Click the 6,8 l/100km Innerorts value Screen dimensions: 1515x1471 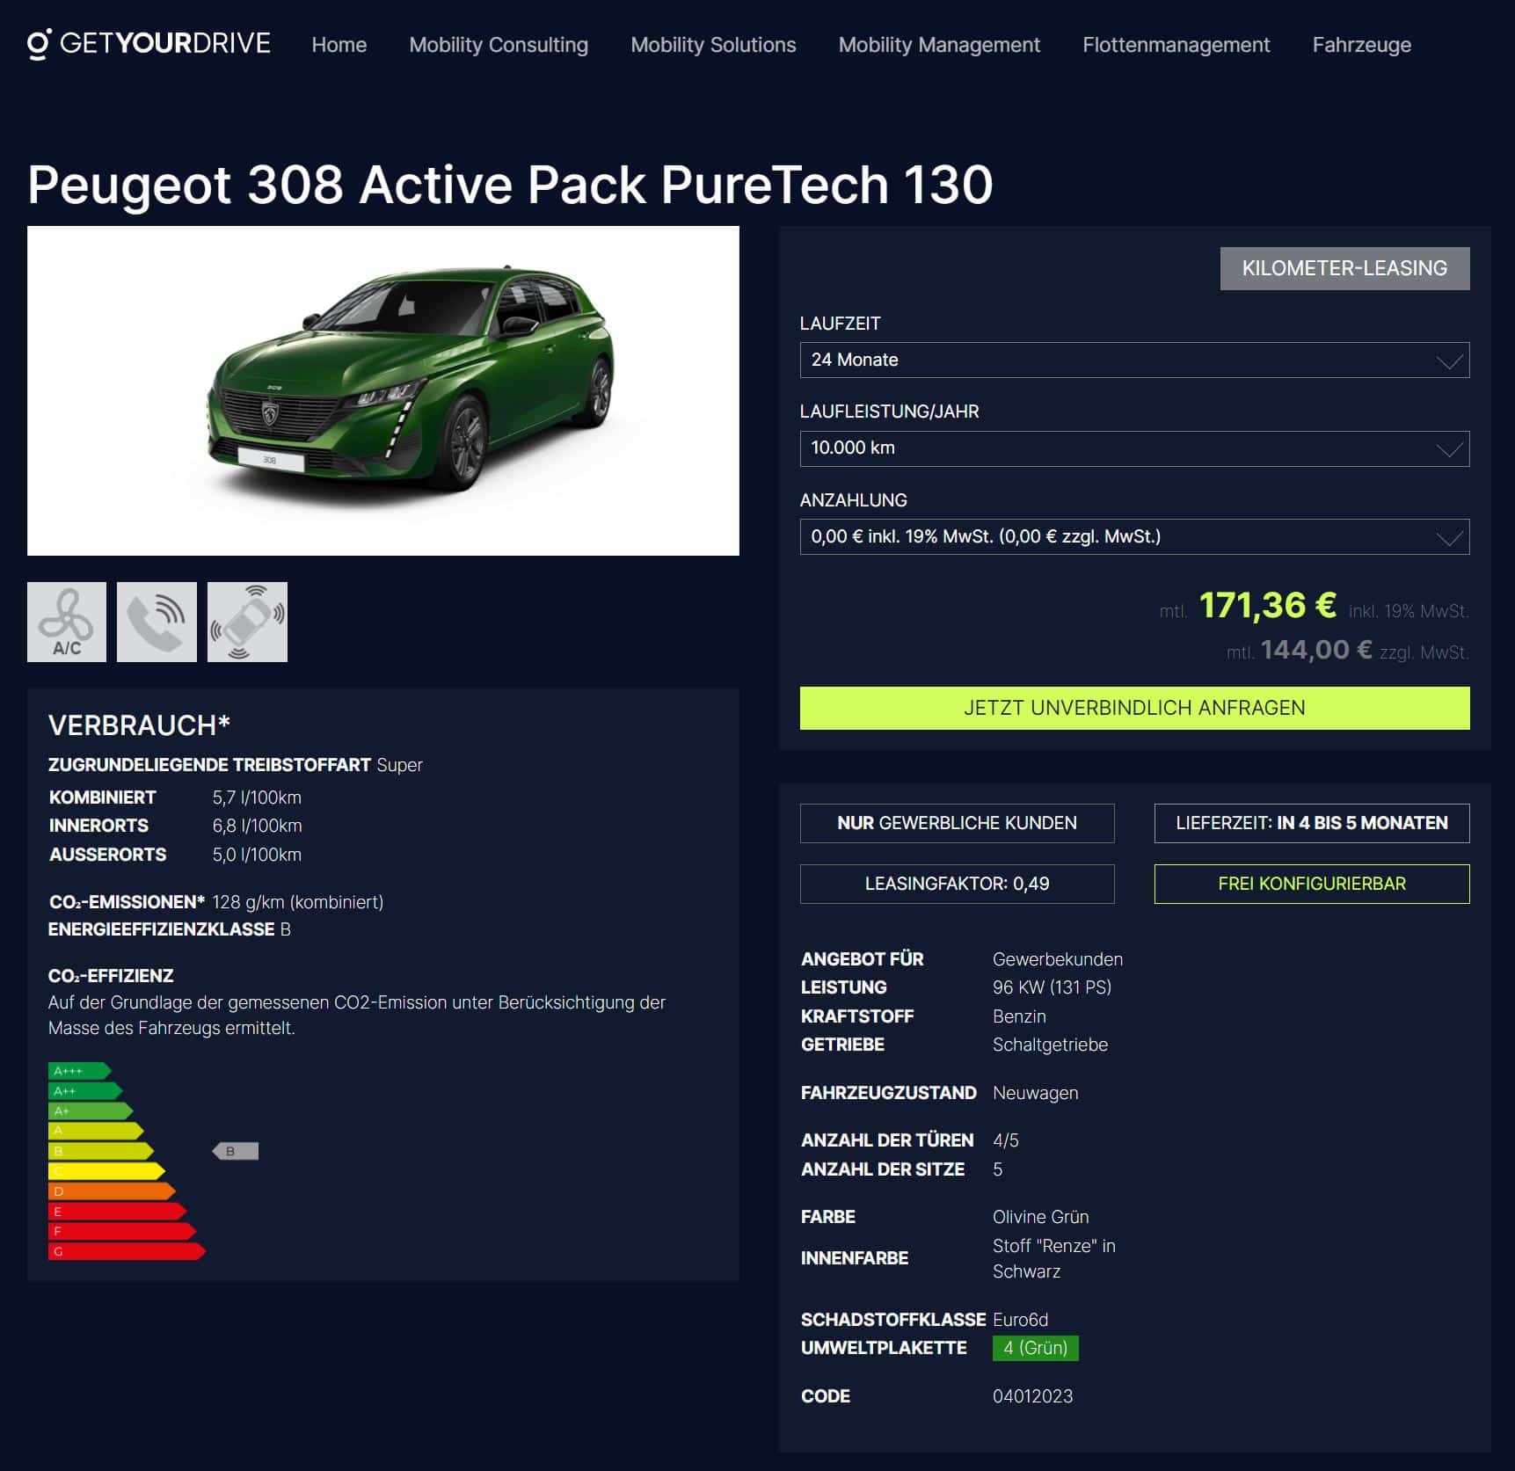[x=257, y=826]
